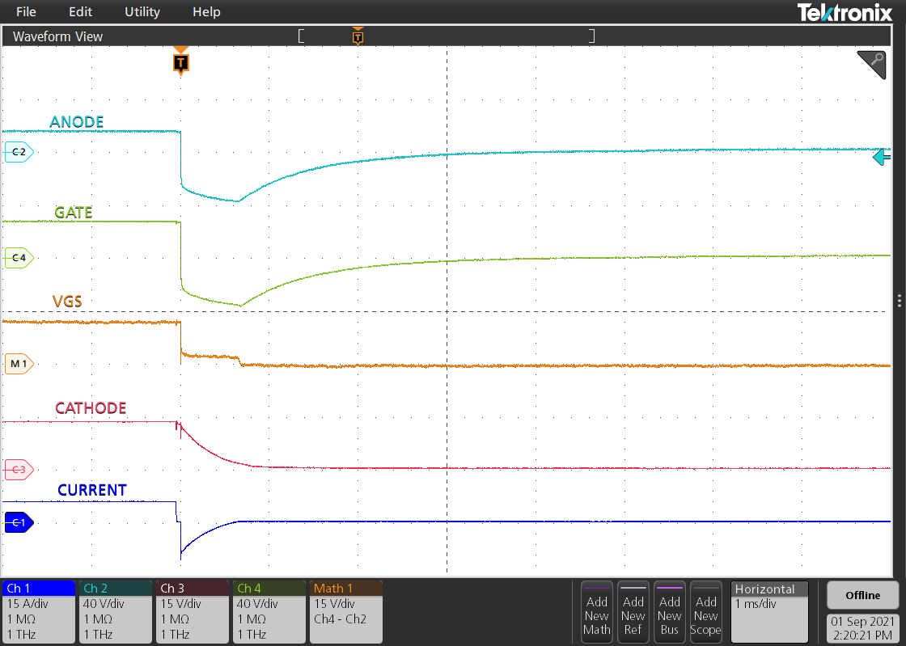Image resolution: width=906 pixels, height=646 pixels.
Task: Toggle the Offline acquisition button
Action: click(862, 594)
